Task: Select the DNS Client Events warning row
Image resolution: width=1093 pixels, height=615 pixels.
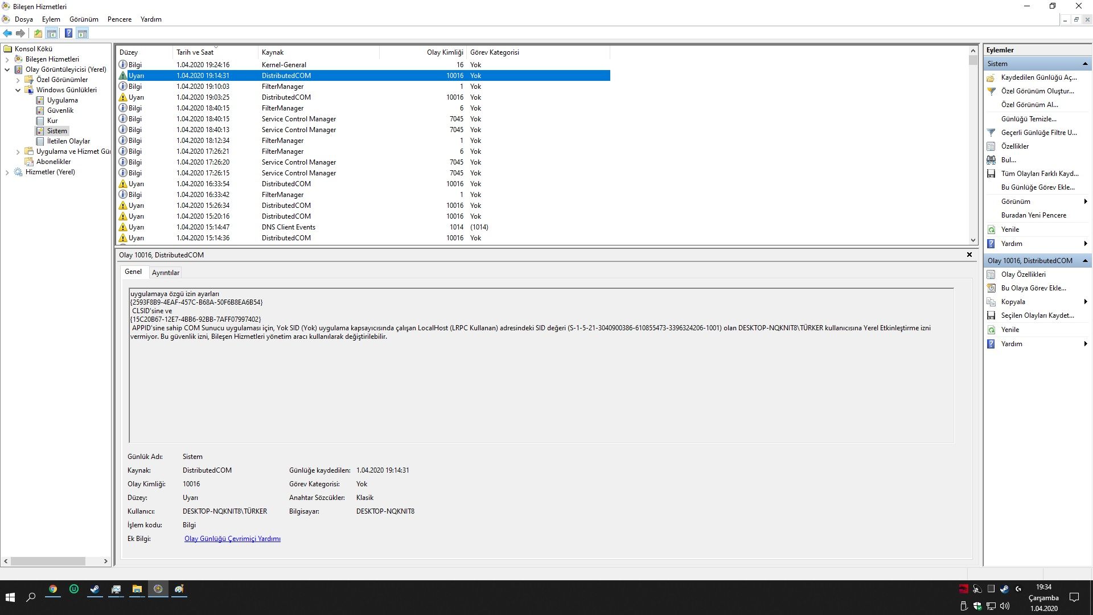Action: pyautogui.click(x=288, y=227)
